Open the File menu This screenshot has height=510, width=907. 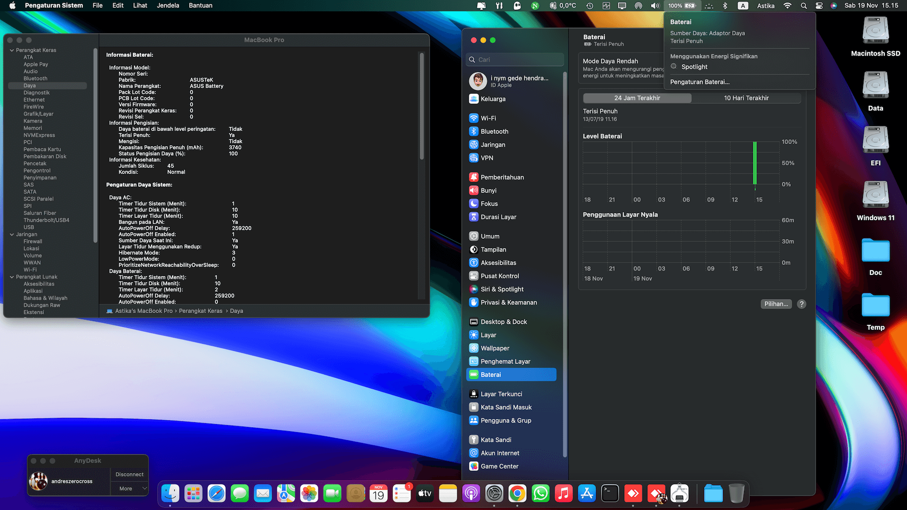(98, 6)
